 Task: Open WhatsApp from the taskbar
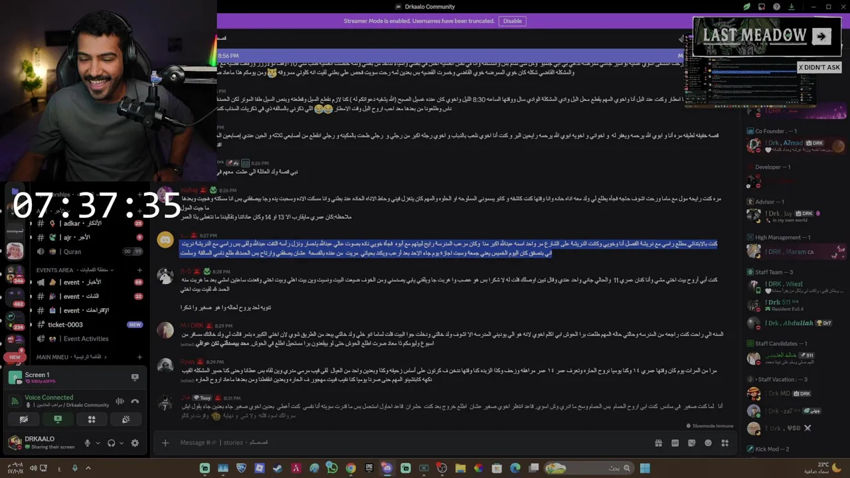(332, 468)
